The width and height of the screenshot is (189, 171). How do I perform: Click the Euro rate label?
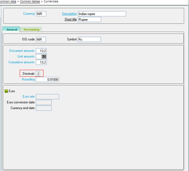tap(29, 97)
